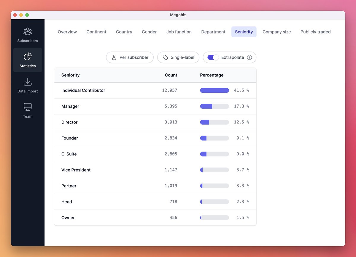Click the Individual Contributor percentage bar
Image resolution: width=356 pixels, height=257 pixels.
pos(214,90)
